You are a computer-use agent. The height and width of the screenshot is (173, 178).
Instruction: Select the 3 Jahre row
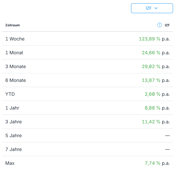[x=88, y=122]
